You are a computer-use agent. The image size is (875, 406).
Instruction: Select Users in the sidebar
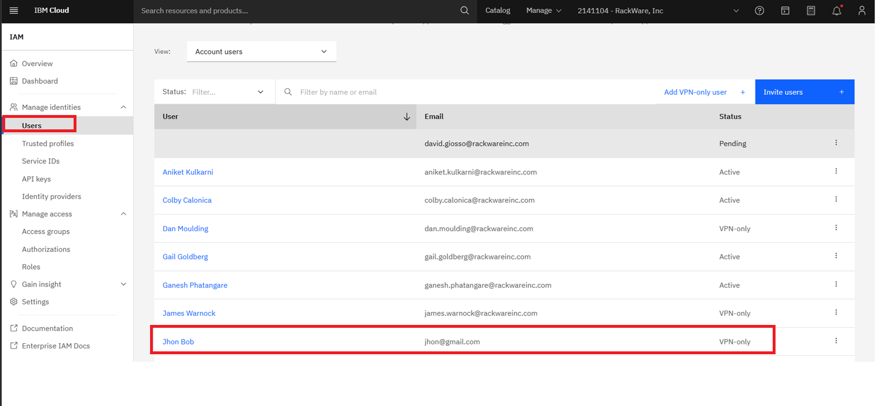coord(32,125)
